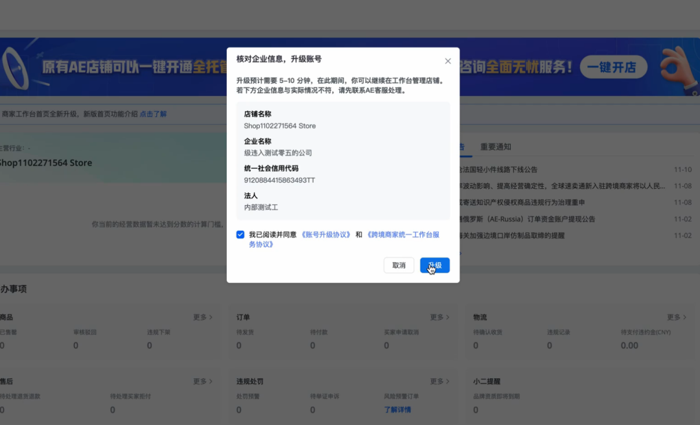Close the account upgrade dialog
Viewport: 700px width, 425px height.
[x=447, y=60]
